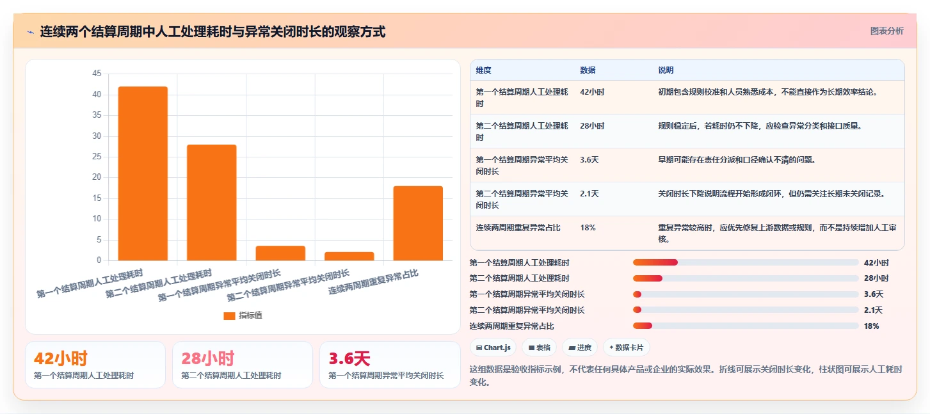The height and width of the screenshot is (414, 930).
Task: Click the progress bar showing 18%
Action: [x=746, y=326]
